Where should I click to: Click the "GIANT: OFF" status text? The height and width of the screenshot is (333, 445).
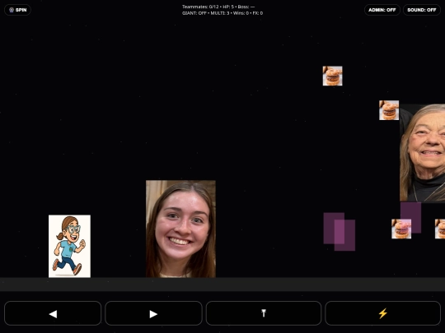(x=194, y=13)
